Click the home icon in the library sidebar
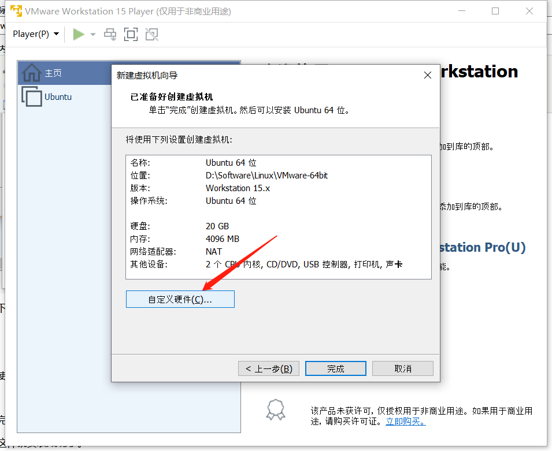Image resolution: width=552 pixels, height=451 pixels. (x=32, y=72)
